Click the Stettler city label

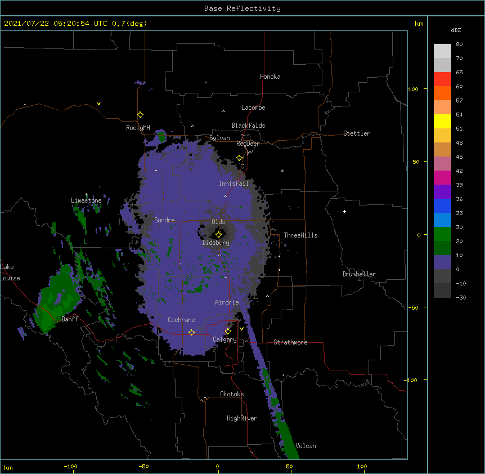click(357, 133)
